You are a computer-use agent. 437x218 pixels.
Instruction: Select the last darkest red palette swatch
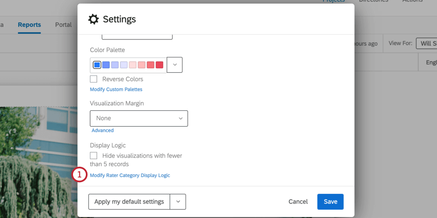coord(159,65)
